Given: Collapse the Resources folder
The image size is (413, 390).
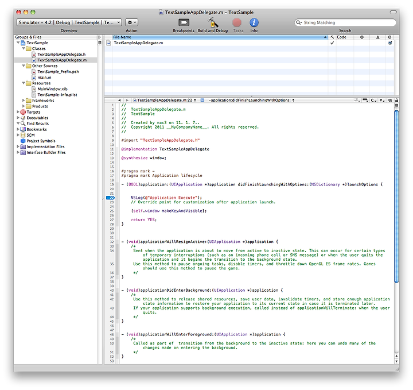Looking at the screenshot, I should point(24,83).
